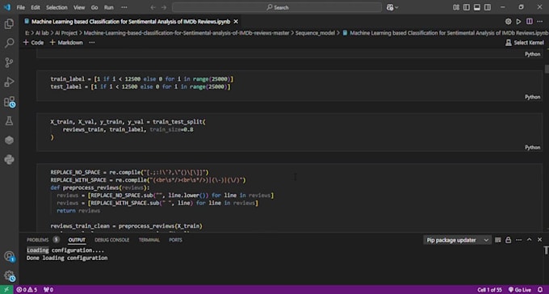Click the Python language label of train_label cell

click(532, 97)
